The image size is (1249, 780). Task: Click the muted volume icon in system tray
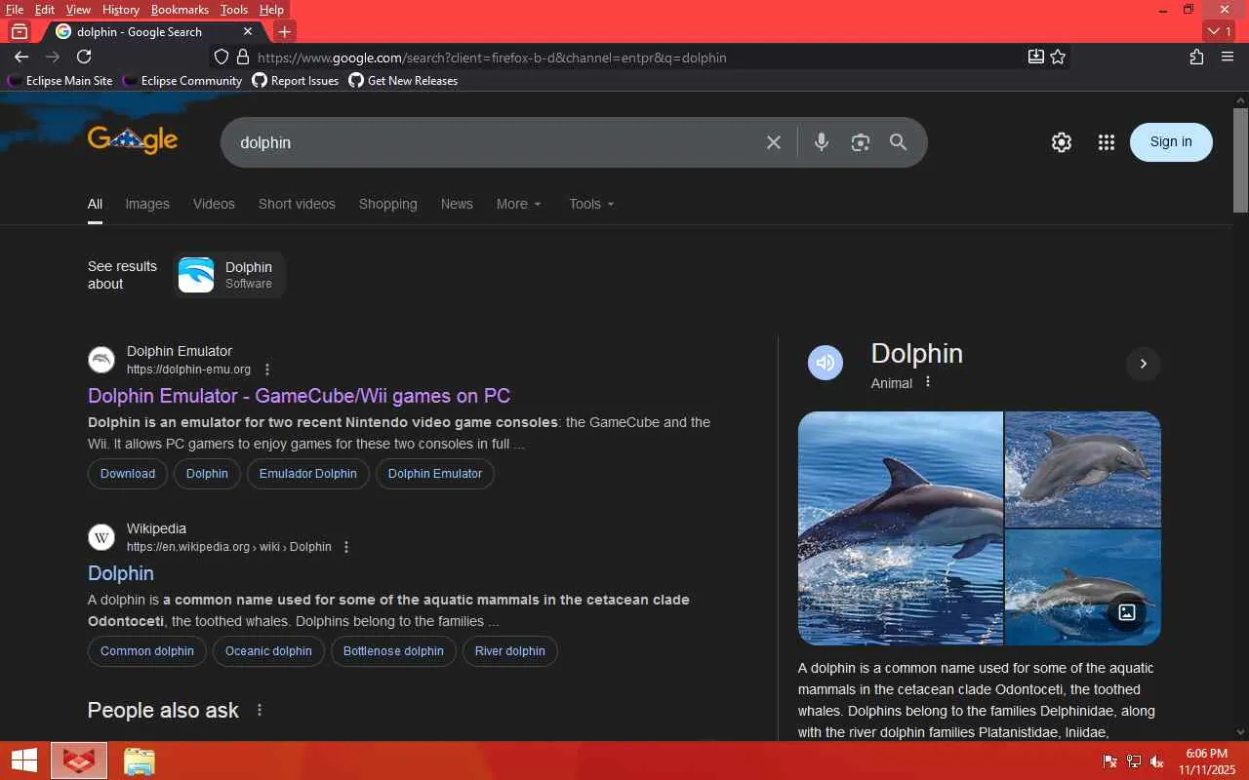pyautogui.click(x=1157, y=761)
